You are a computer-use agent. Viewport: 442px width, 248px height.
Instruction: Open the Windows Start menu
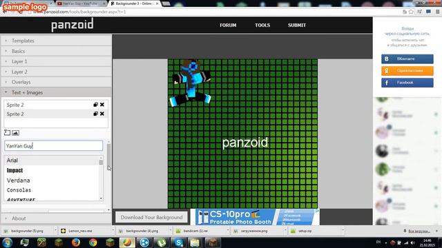[x=8, y=242]
